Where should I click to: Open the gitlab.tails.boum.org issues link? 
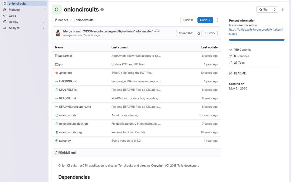click(256, 32)
